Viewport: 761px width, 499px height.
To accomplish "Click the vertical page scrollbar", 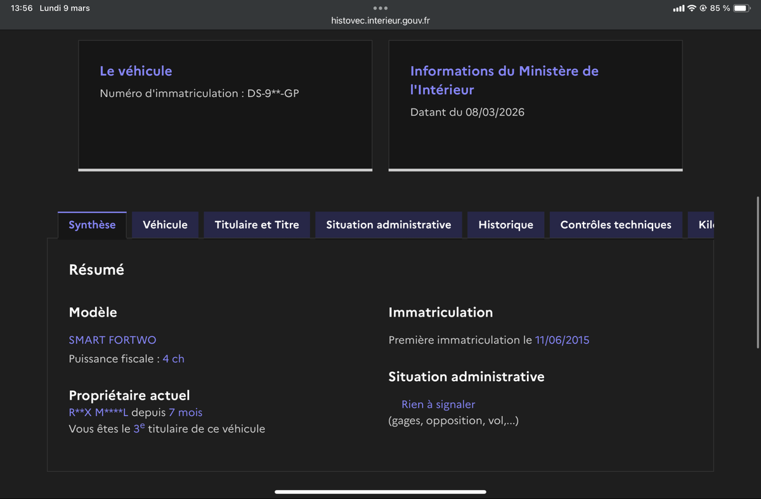I will (x=758, y=272).
